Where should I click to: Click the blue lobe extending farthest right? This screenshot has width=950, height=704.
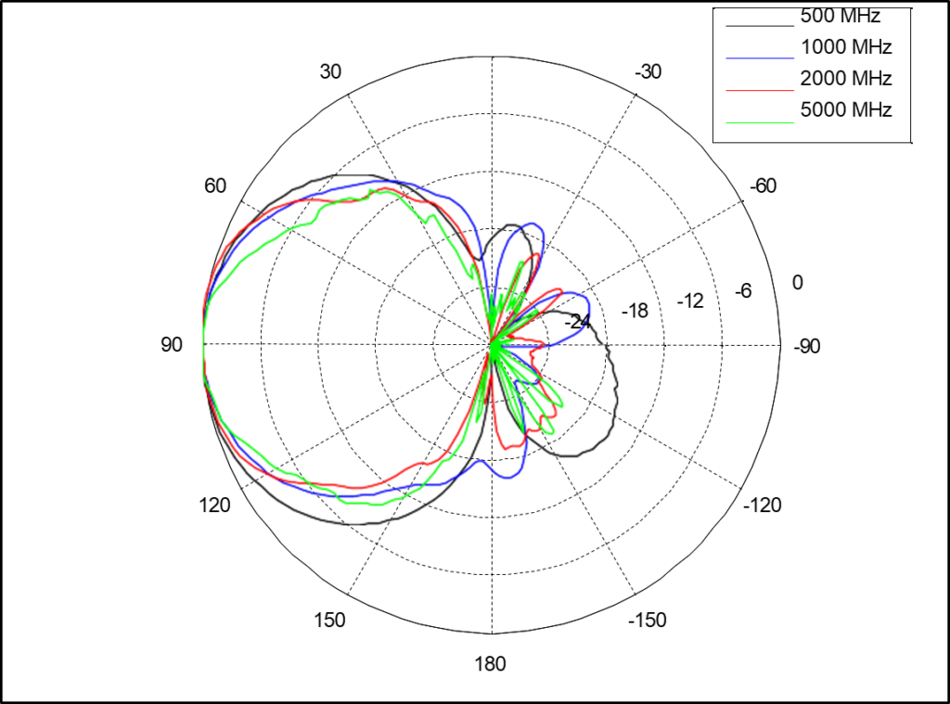[x=590, y=301]
